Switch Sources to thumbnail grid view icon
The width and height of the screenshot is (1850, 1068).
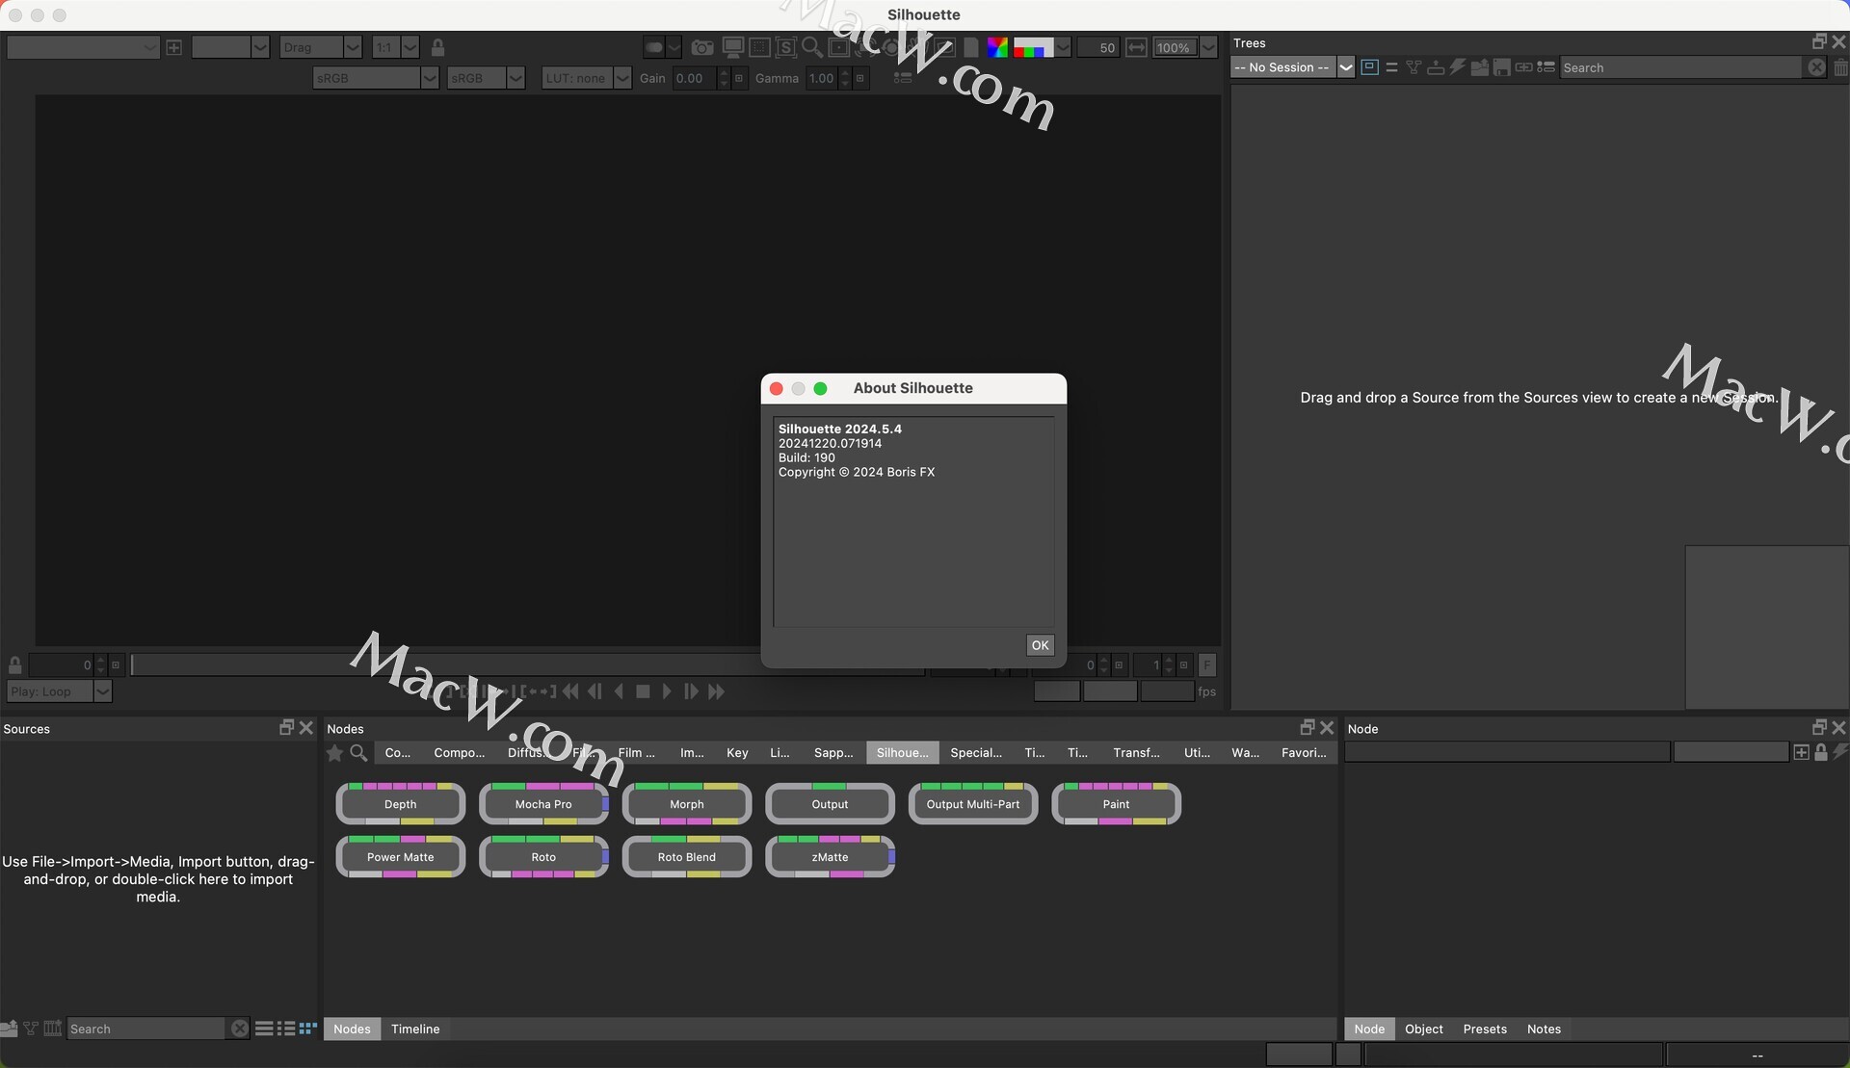pos(308,1029)
